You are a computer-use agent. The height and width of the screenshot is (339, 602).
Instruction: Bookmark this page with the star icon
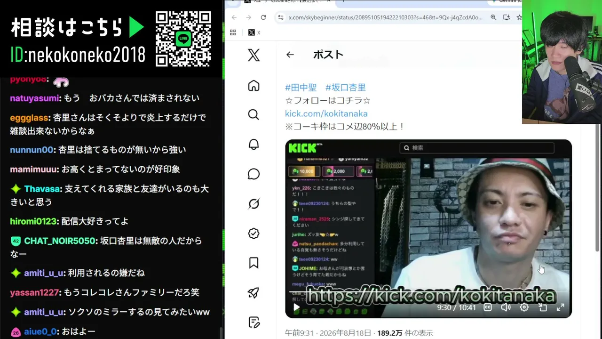tap(519, 17)
